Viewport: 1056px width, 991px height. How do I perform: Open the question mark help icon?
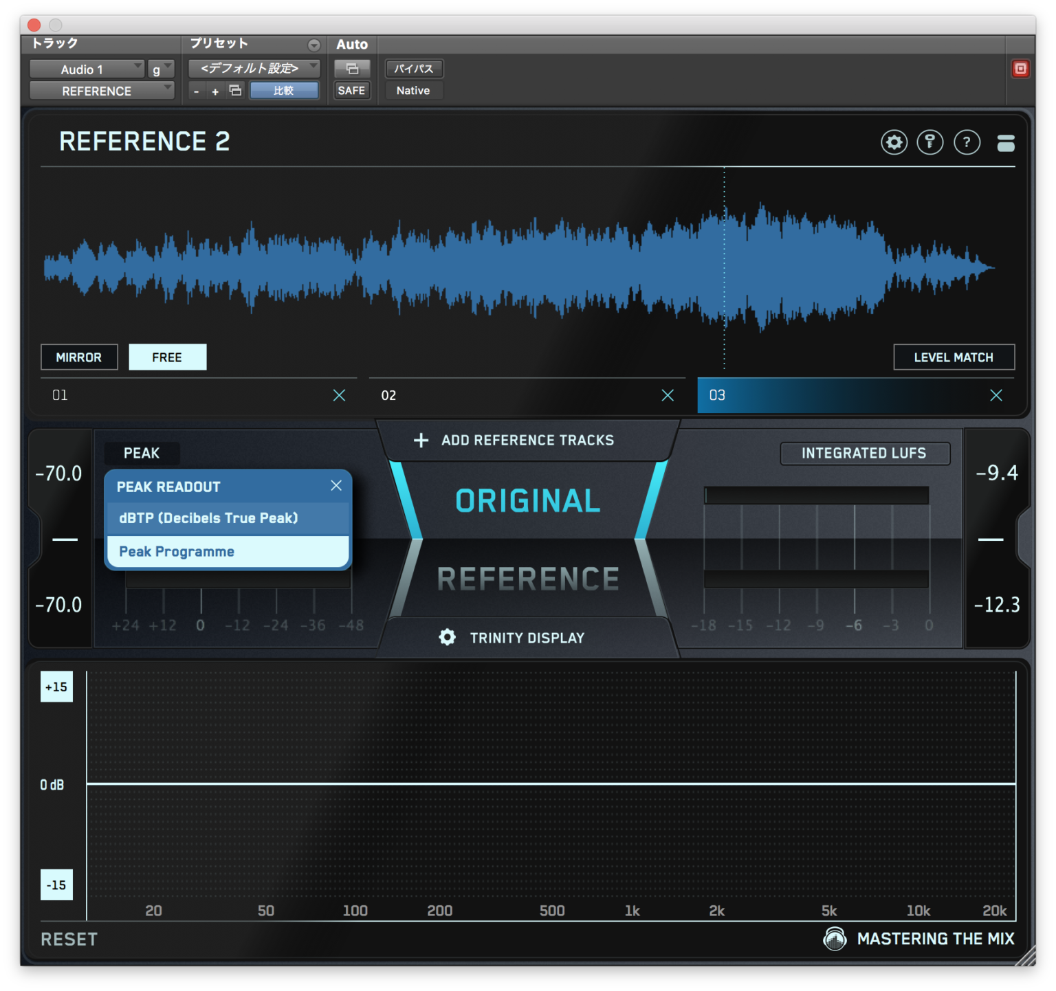coord(967,142)
